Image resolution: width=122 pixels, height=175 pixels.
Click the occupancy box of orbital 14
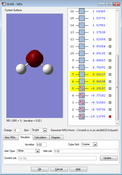[x=82, y=25]
